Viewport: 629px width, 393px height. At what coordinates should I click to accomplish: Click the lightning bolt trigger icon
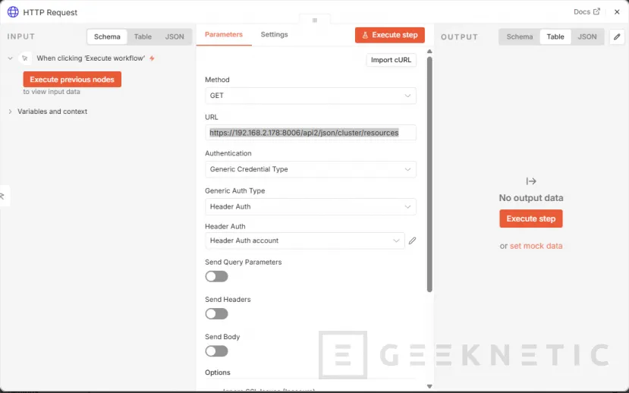pyautogui.click(x=152, y=58)
